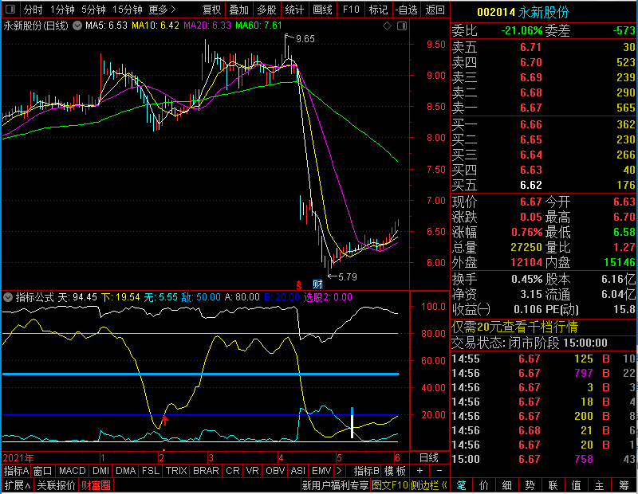Select the BRAR indicator tab
638x494 pixels.
click(x=206, y=471)
